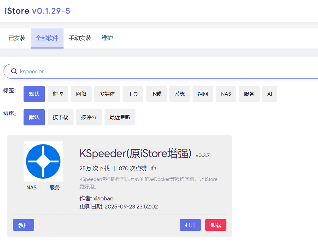Click the search magnifier icon
The height and width of the screenshot is (245, 318).
[x=14, y=71]
